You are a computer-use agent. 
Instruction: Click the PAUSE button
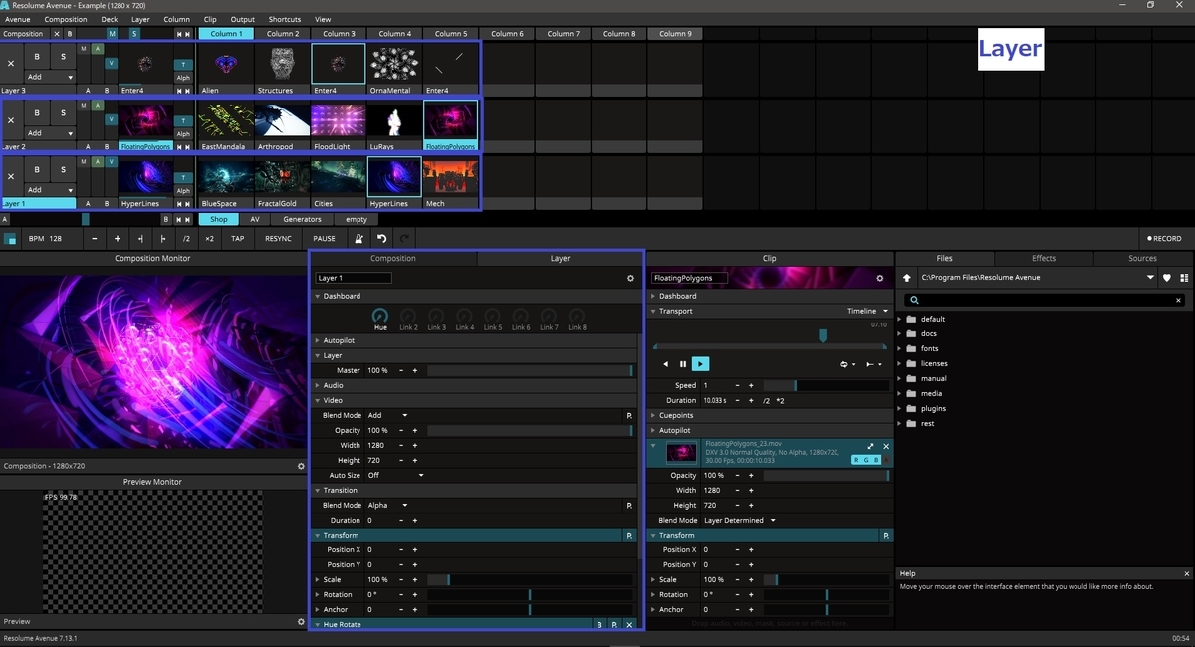click(x=324, y=239)
